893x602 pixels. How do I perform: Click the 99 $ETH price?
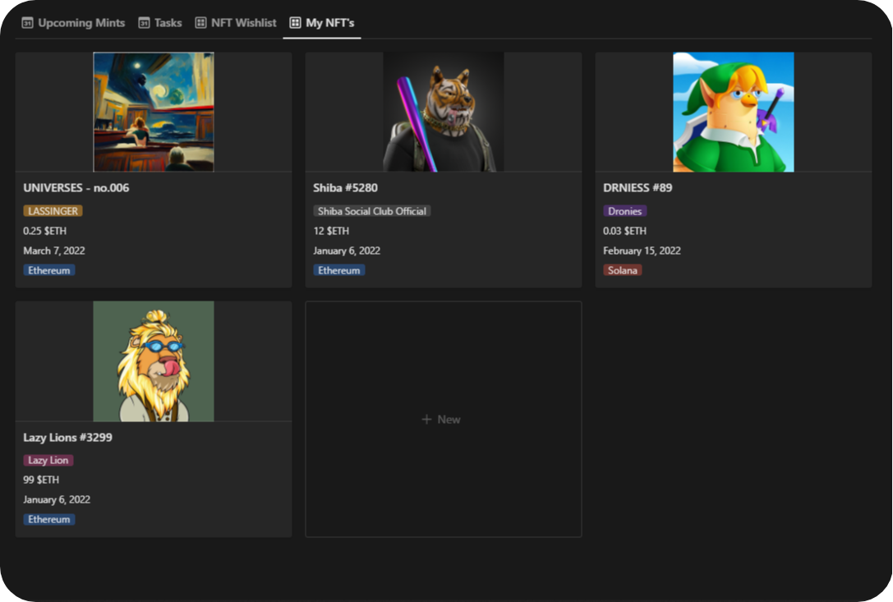point(41,480)
